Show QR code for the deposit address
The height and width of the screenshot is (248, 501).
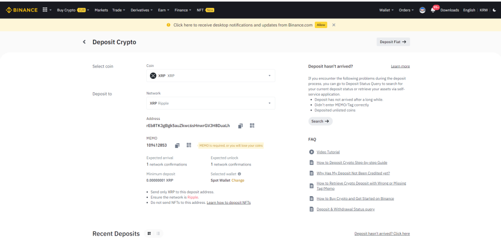[x=252, y=126]
